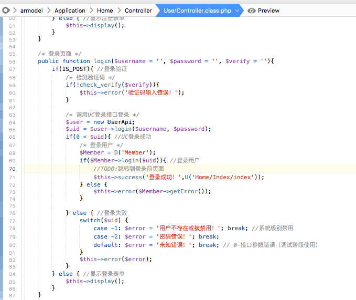Image resolution: width=356 pixels, height=300 pixels.
Task: Click the '未知错误！' string
Action: pyautogui.click(x=174, y=245)
